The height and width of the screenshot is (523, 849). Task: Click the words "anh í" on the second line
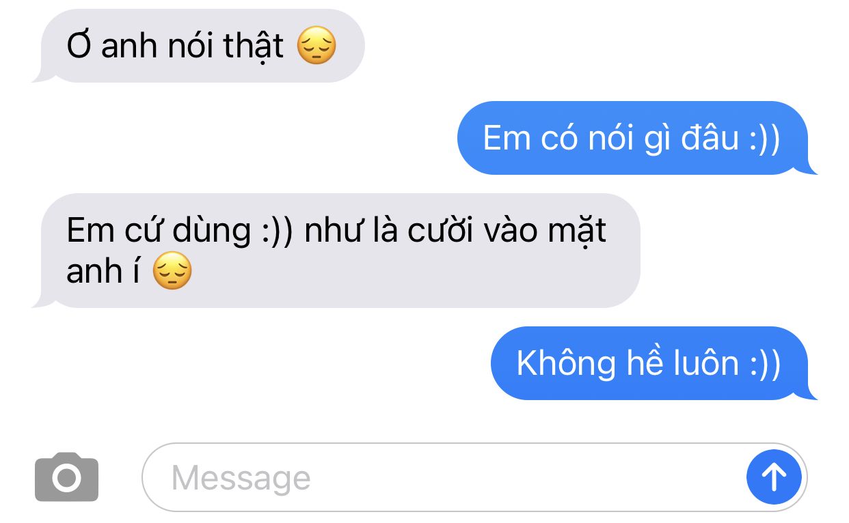coord(103,272)
